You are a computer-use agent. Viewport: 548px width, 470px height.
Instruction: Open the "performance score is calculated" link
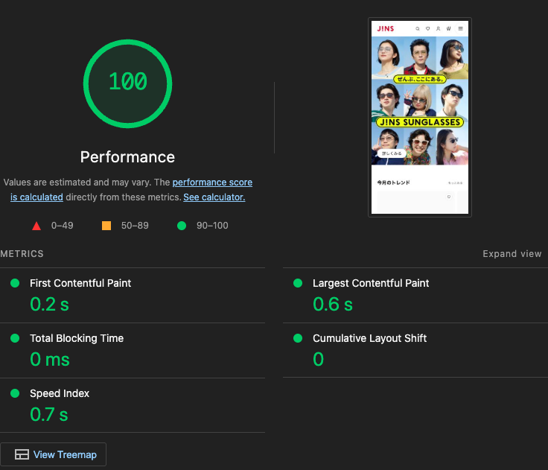212,182
